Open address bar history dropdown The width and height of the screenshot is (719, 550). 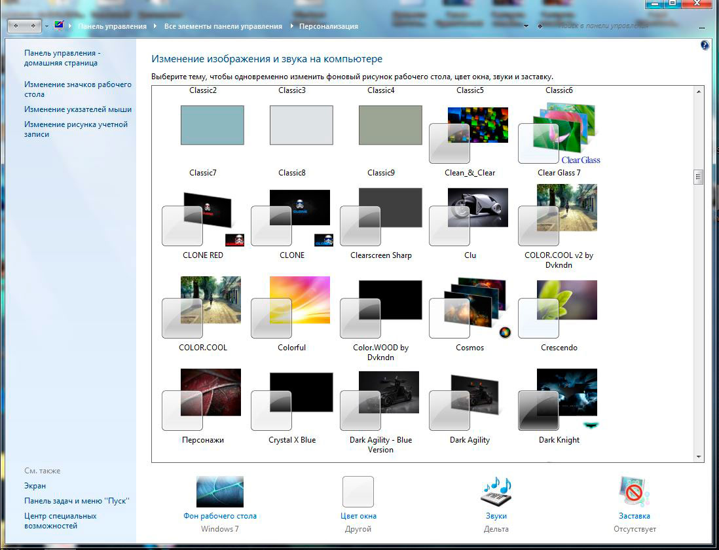click(x=526, y=26)
